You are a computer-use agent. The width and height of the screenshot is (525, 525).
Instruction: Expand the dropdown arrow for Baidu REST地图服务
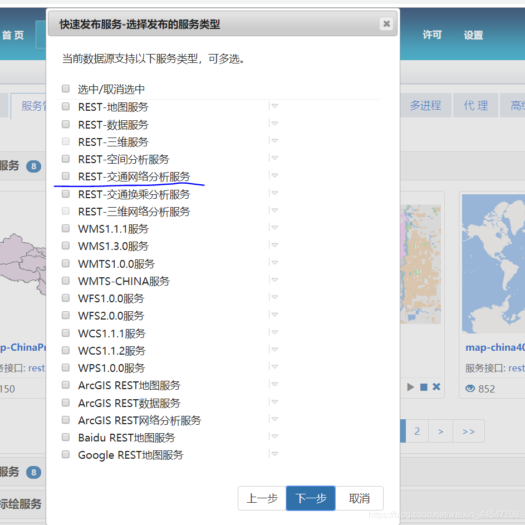click(274, 436)
